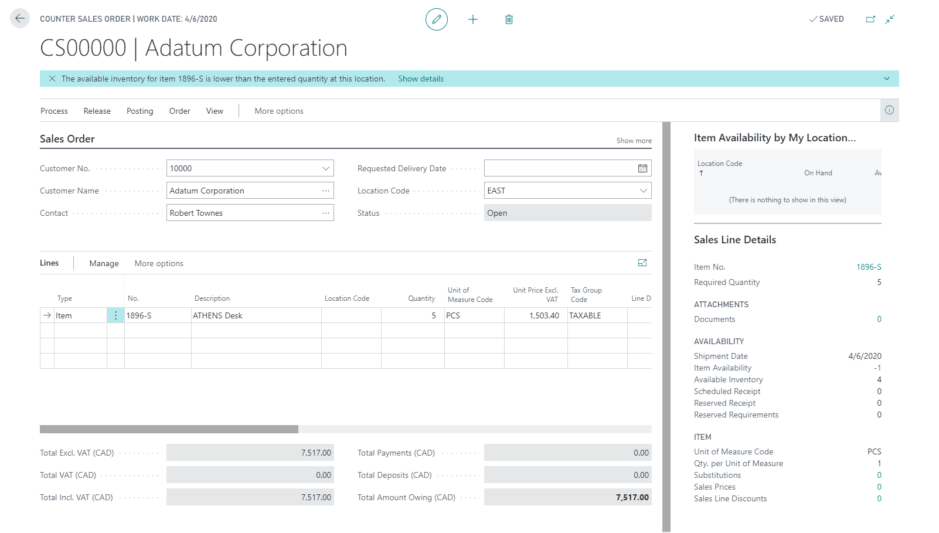Expand the Customer No. dropdown
Screen dimensions: 939x533
tap(326, 168)
